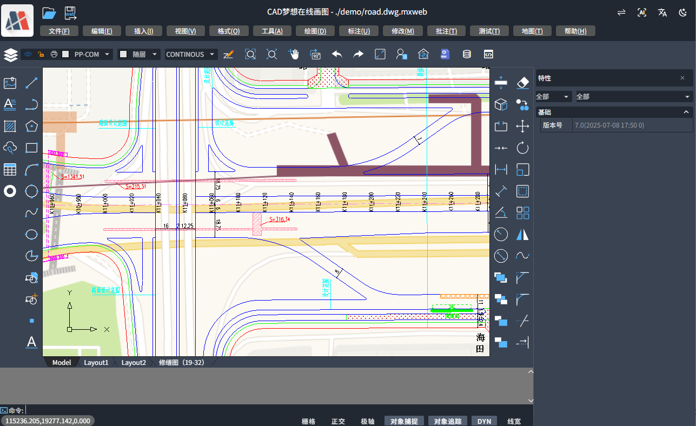
Task: Enable 正交 mode in the status bar
Action: point(337,421)
